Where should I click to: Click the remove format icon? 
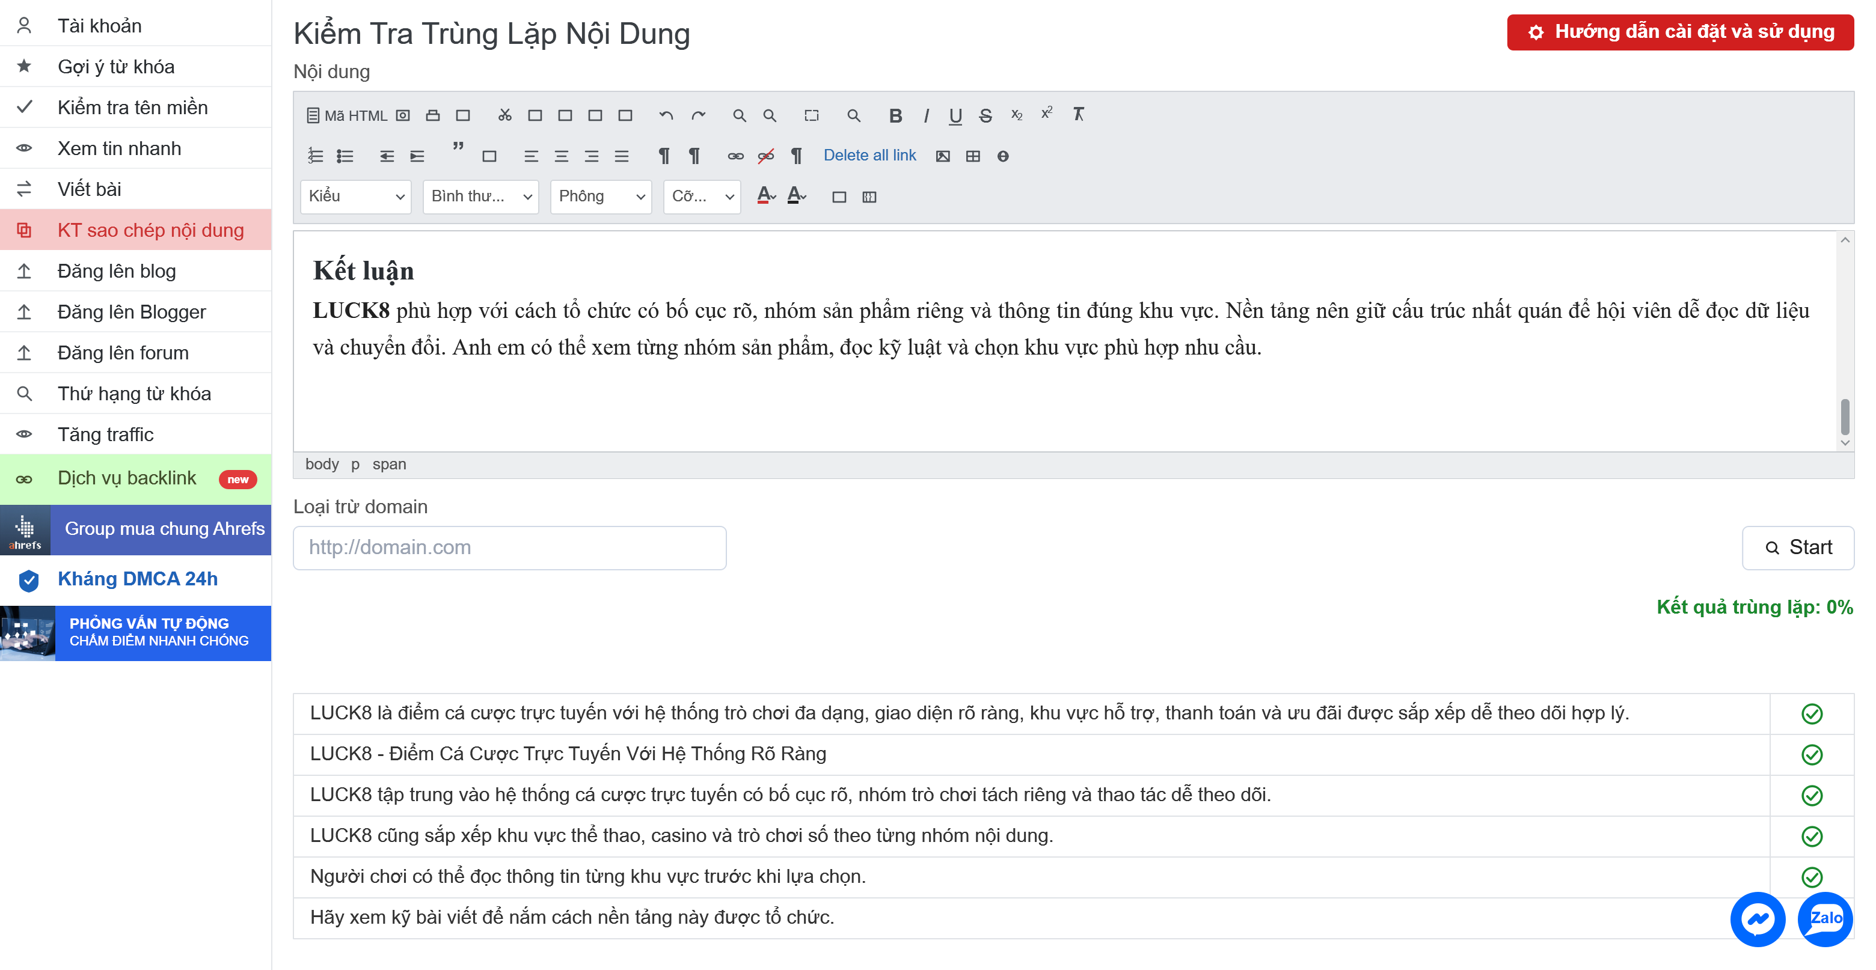pyautogui.click(x=1079, y=114)
